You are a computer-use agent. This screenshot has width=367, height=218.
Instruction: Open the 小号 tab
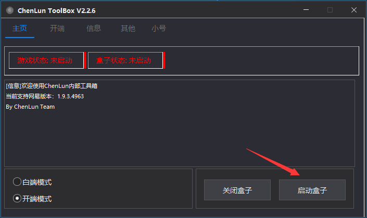click(159, 29)
